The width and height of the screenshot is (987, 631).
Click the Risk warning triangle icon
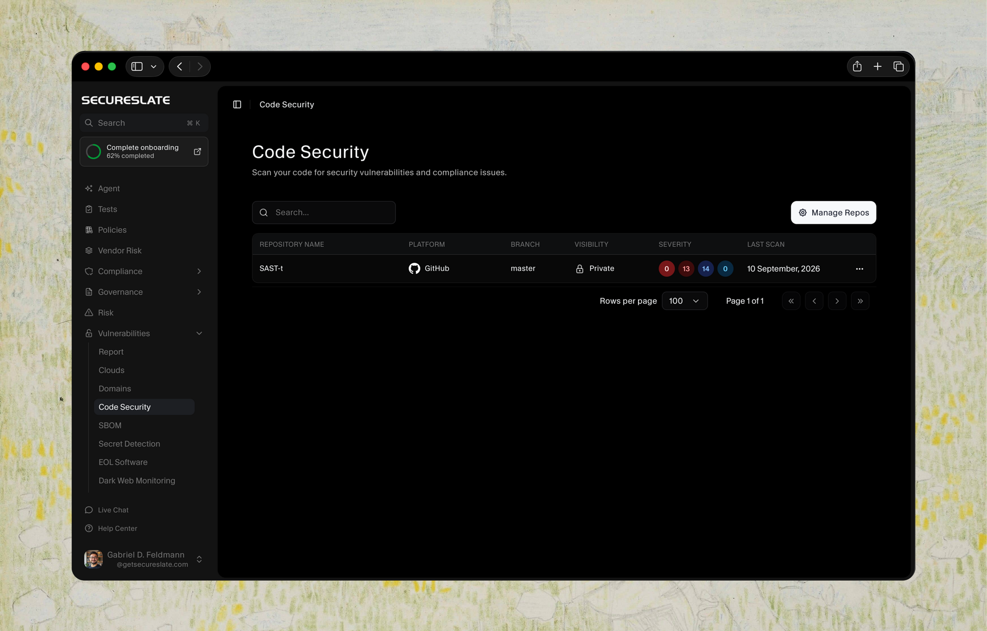(89, 313)
